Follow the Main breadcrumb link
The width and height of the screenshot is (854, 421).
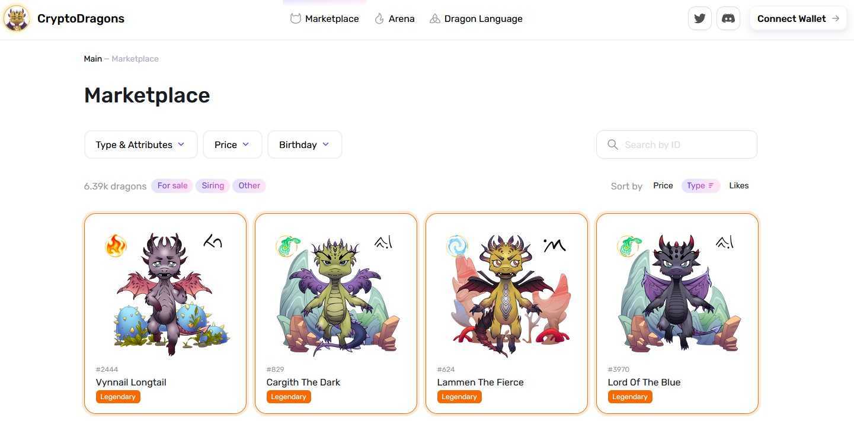(x=93, y=59)
